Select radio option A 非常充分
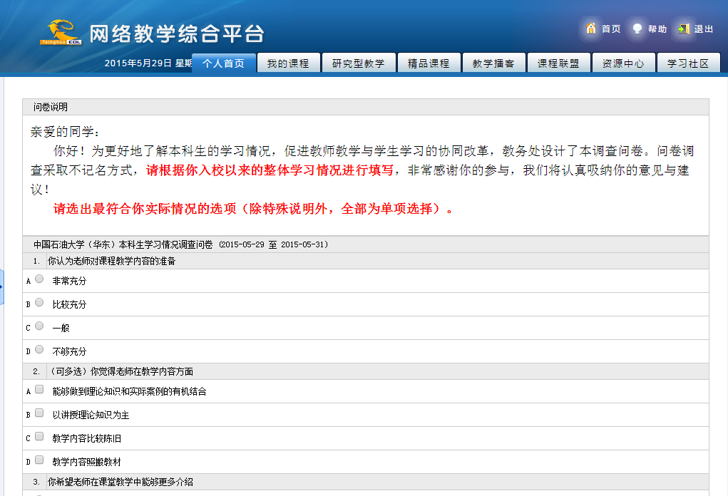The image size is (728, 496). [x=39, y=279]
